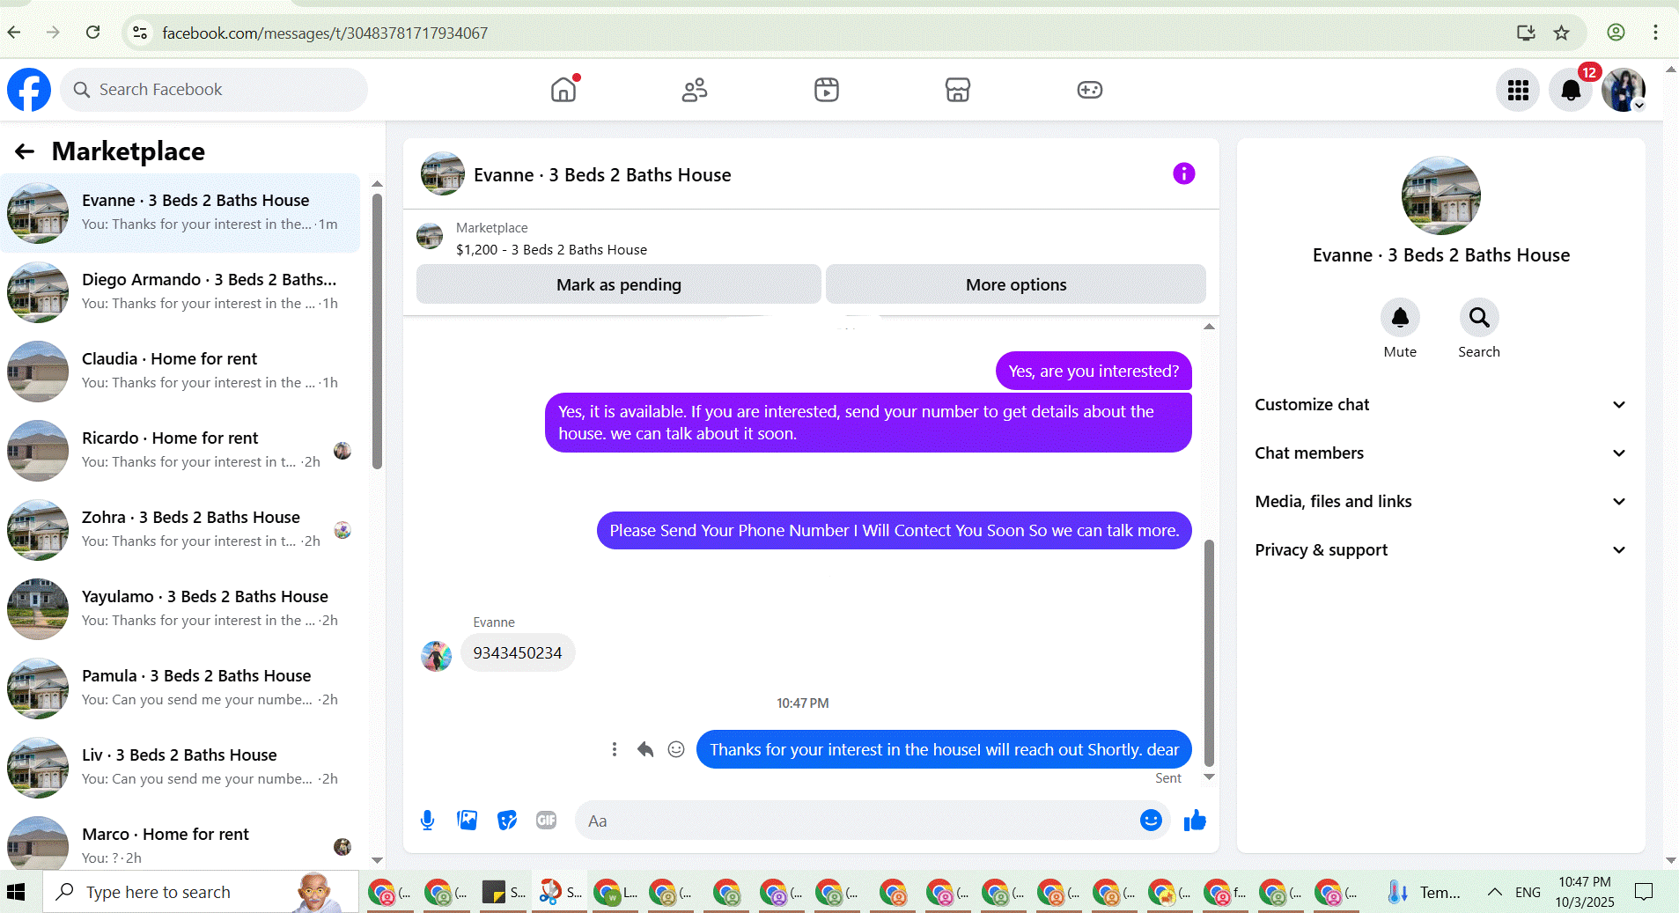Viewport: 1679px width, 913px height.
Task: Choose a sticker icon
Action: (x=507, y=821)
